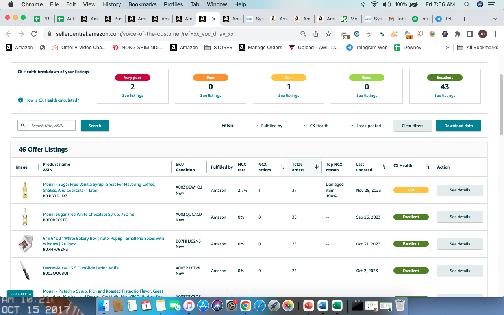The width and height of the screenshot is (504, 315).
Task: Click the zoom magnifier in the address bar
Action: [x=303, y=34]
